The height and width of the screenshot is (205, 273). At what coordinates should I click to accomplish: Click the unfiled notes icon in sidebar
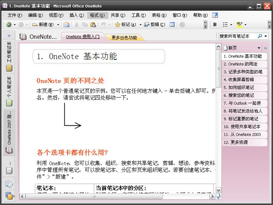(9, 184)
